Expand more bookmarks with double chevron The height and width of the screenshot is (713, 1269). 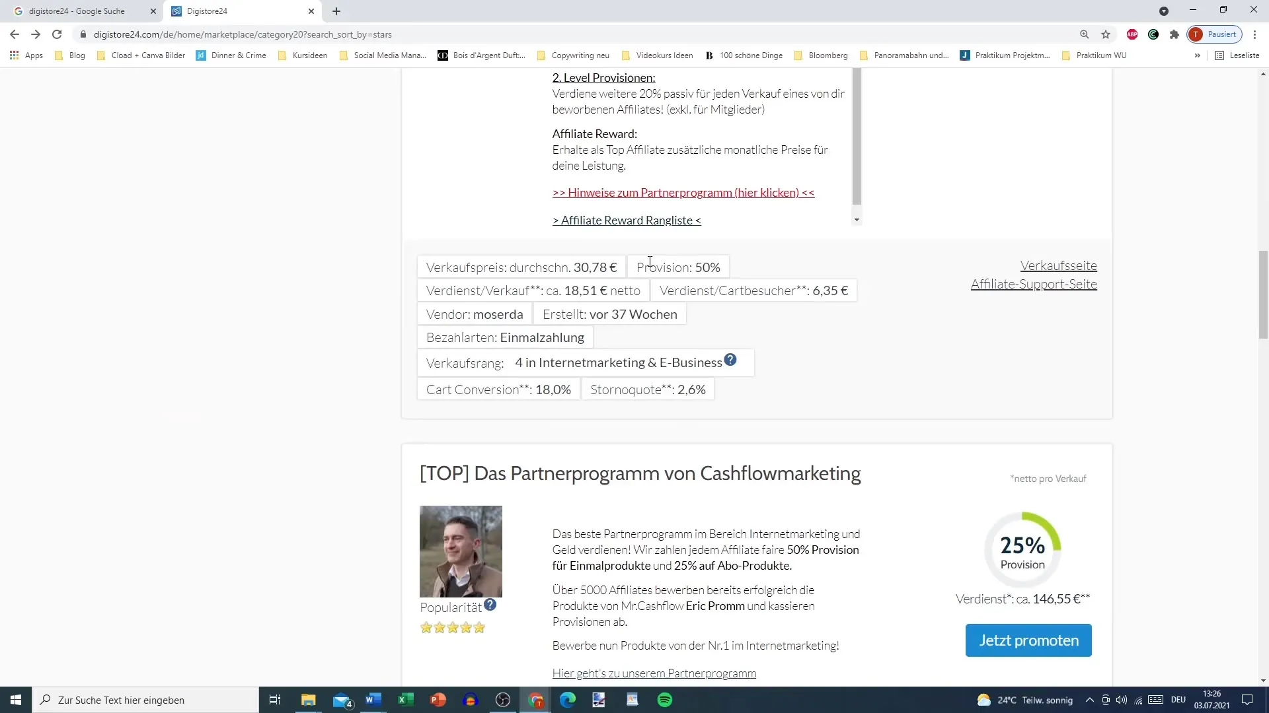click(x=1198, y=55)
